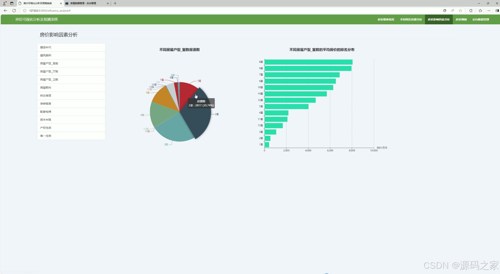Screen dimensions: 500x274
Task: Add page to favorites star icon
Action: tap(460, 11)
